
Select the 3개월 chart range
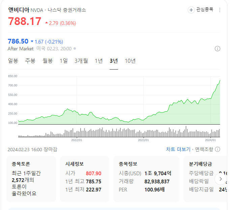tap(81, 61)
